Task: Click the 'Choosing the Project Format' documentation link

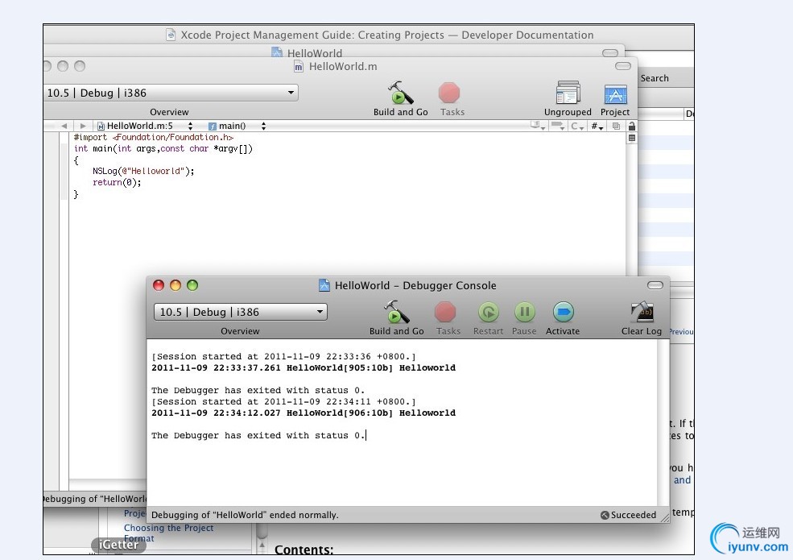Action: 168,533
